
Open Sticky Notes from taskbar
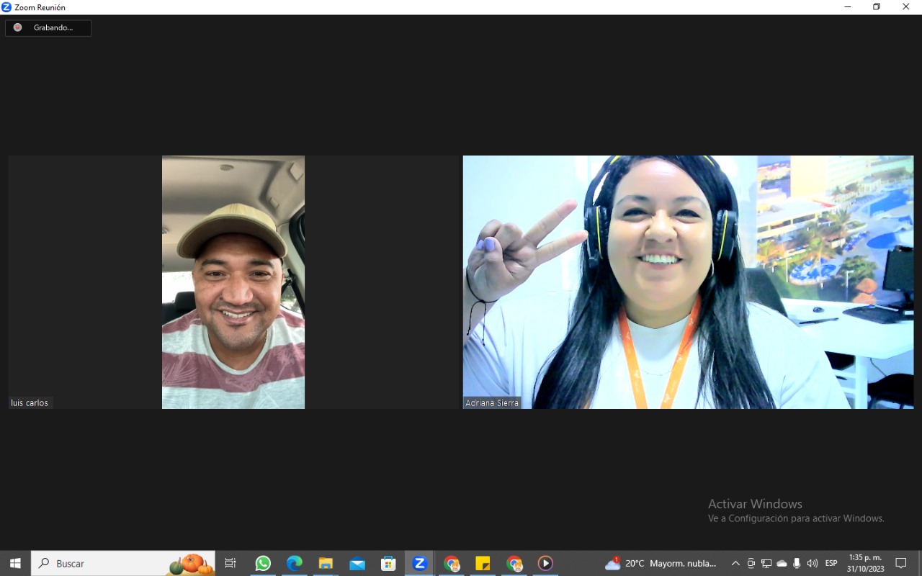[483, 563]
